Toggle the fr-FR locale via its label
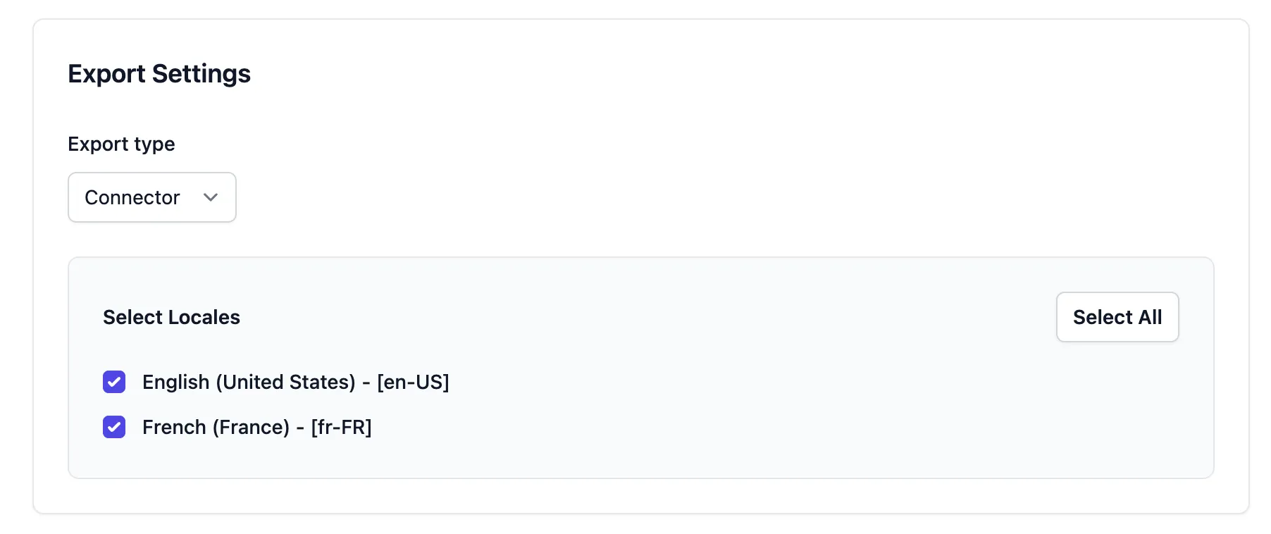The image size is (1271, 534). pyautogui.click(x=256, y=427)
